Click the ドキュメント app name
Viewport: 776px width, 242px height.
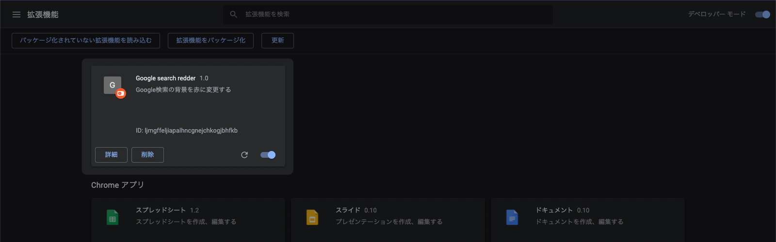coord(554,210)
